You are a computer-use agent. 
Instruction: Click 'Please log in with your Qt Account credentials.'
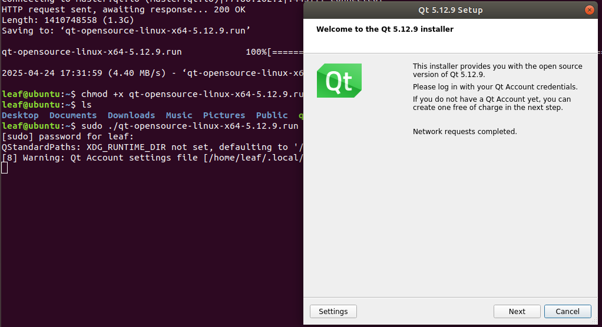tap(495, 86)
